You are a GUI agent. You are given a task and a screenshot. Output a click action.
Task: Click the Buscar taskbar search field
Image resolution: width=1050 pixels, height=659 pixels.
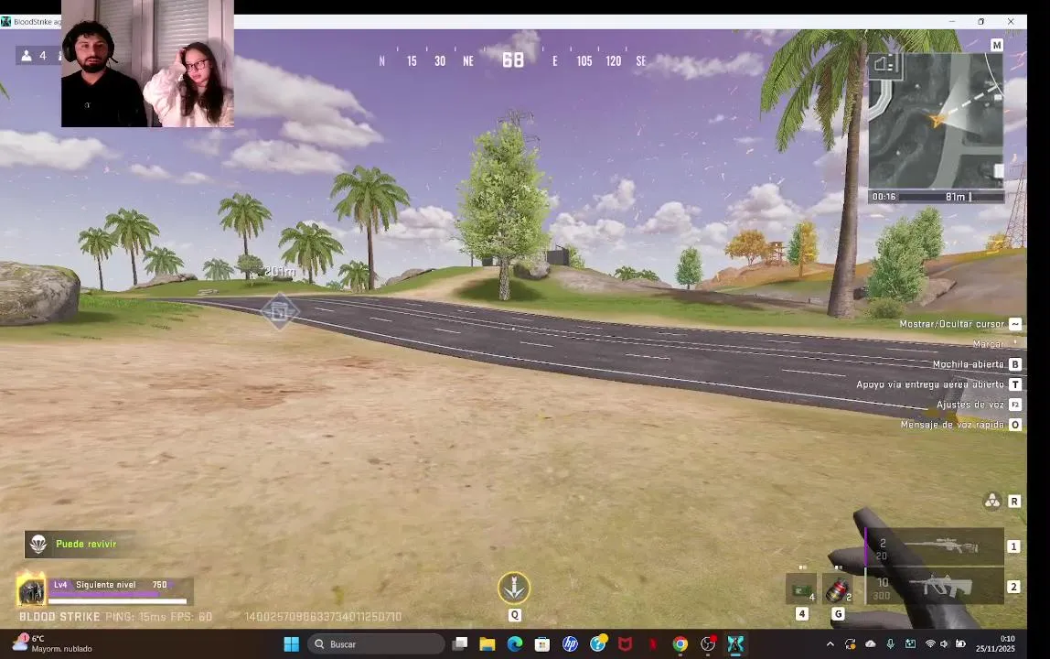pos(376,644)
